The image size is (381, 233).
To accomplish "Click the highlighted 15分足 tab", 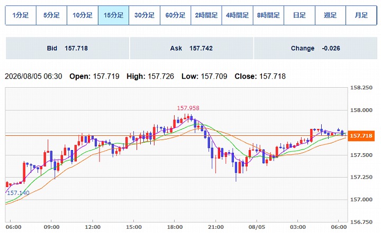I will tap(113, 15).
